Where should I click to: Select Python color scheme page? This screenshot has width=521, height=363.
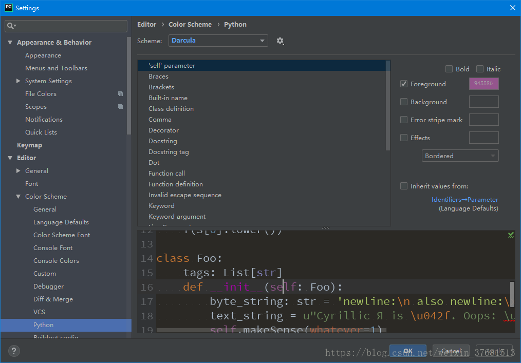pos(66,325)
